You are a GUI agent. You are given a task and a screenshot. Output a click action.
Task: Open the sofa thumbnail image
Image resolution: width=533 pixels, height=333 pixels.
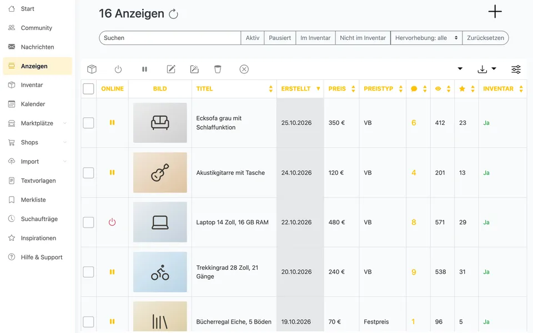160,123
